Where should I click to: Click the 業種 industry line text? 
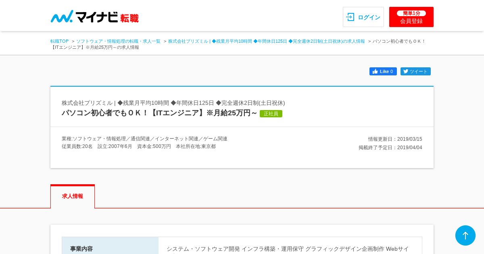pyautogui.click(x=144, y=139)
